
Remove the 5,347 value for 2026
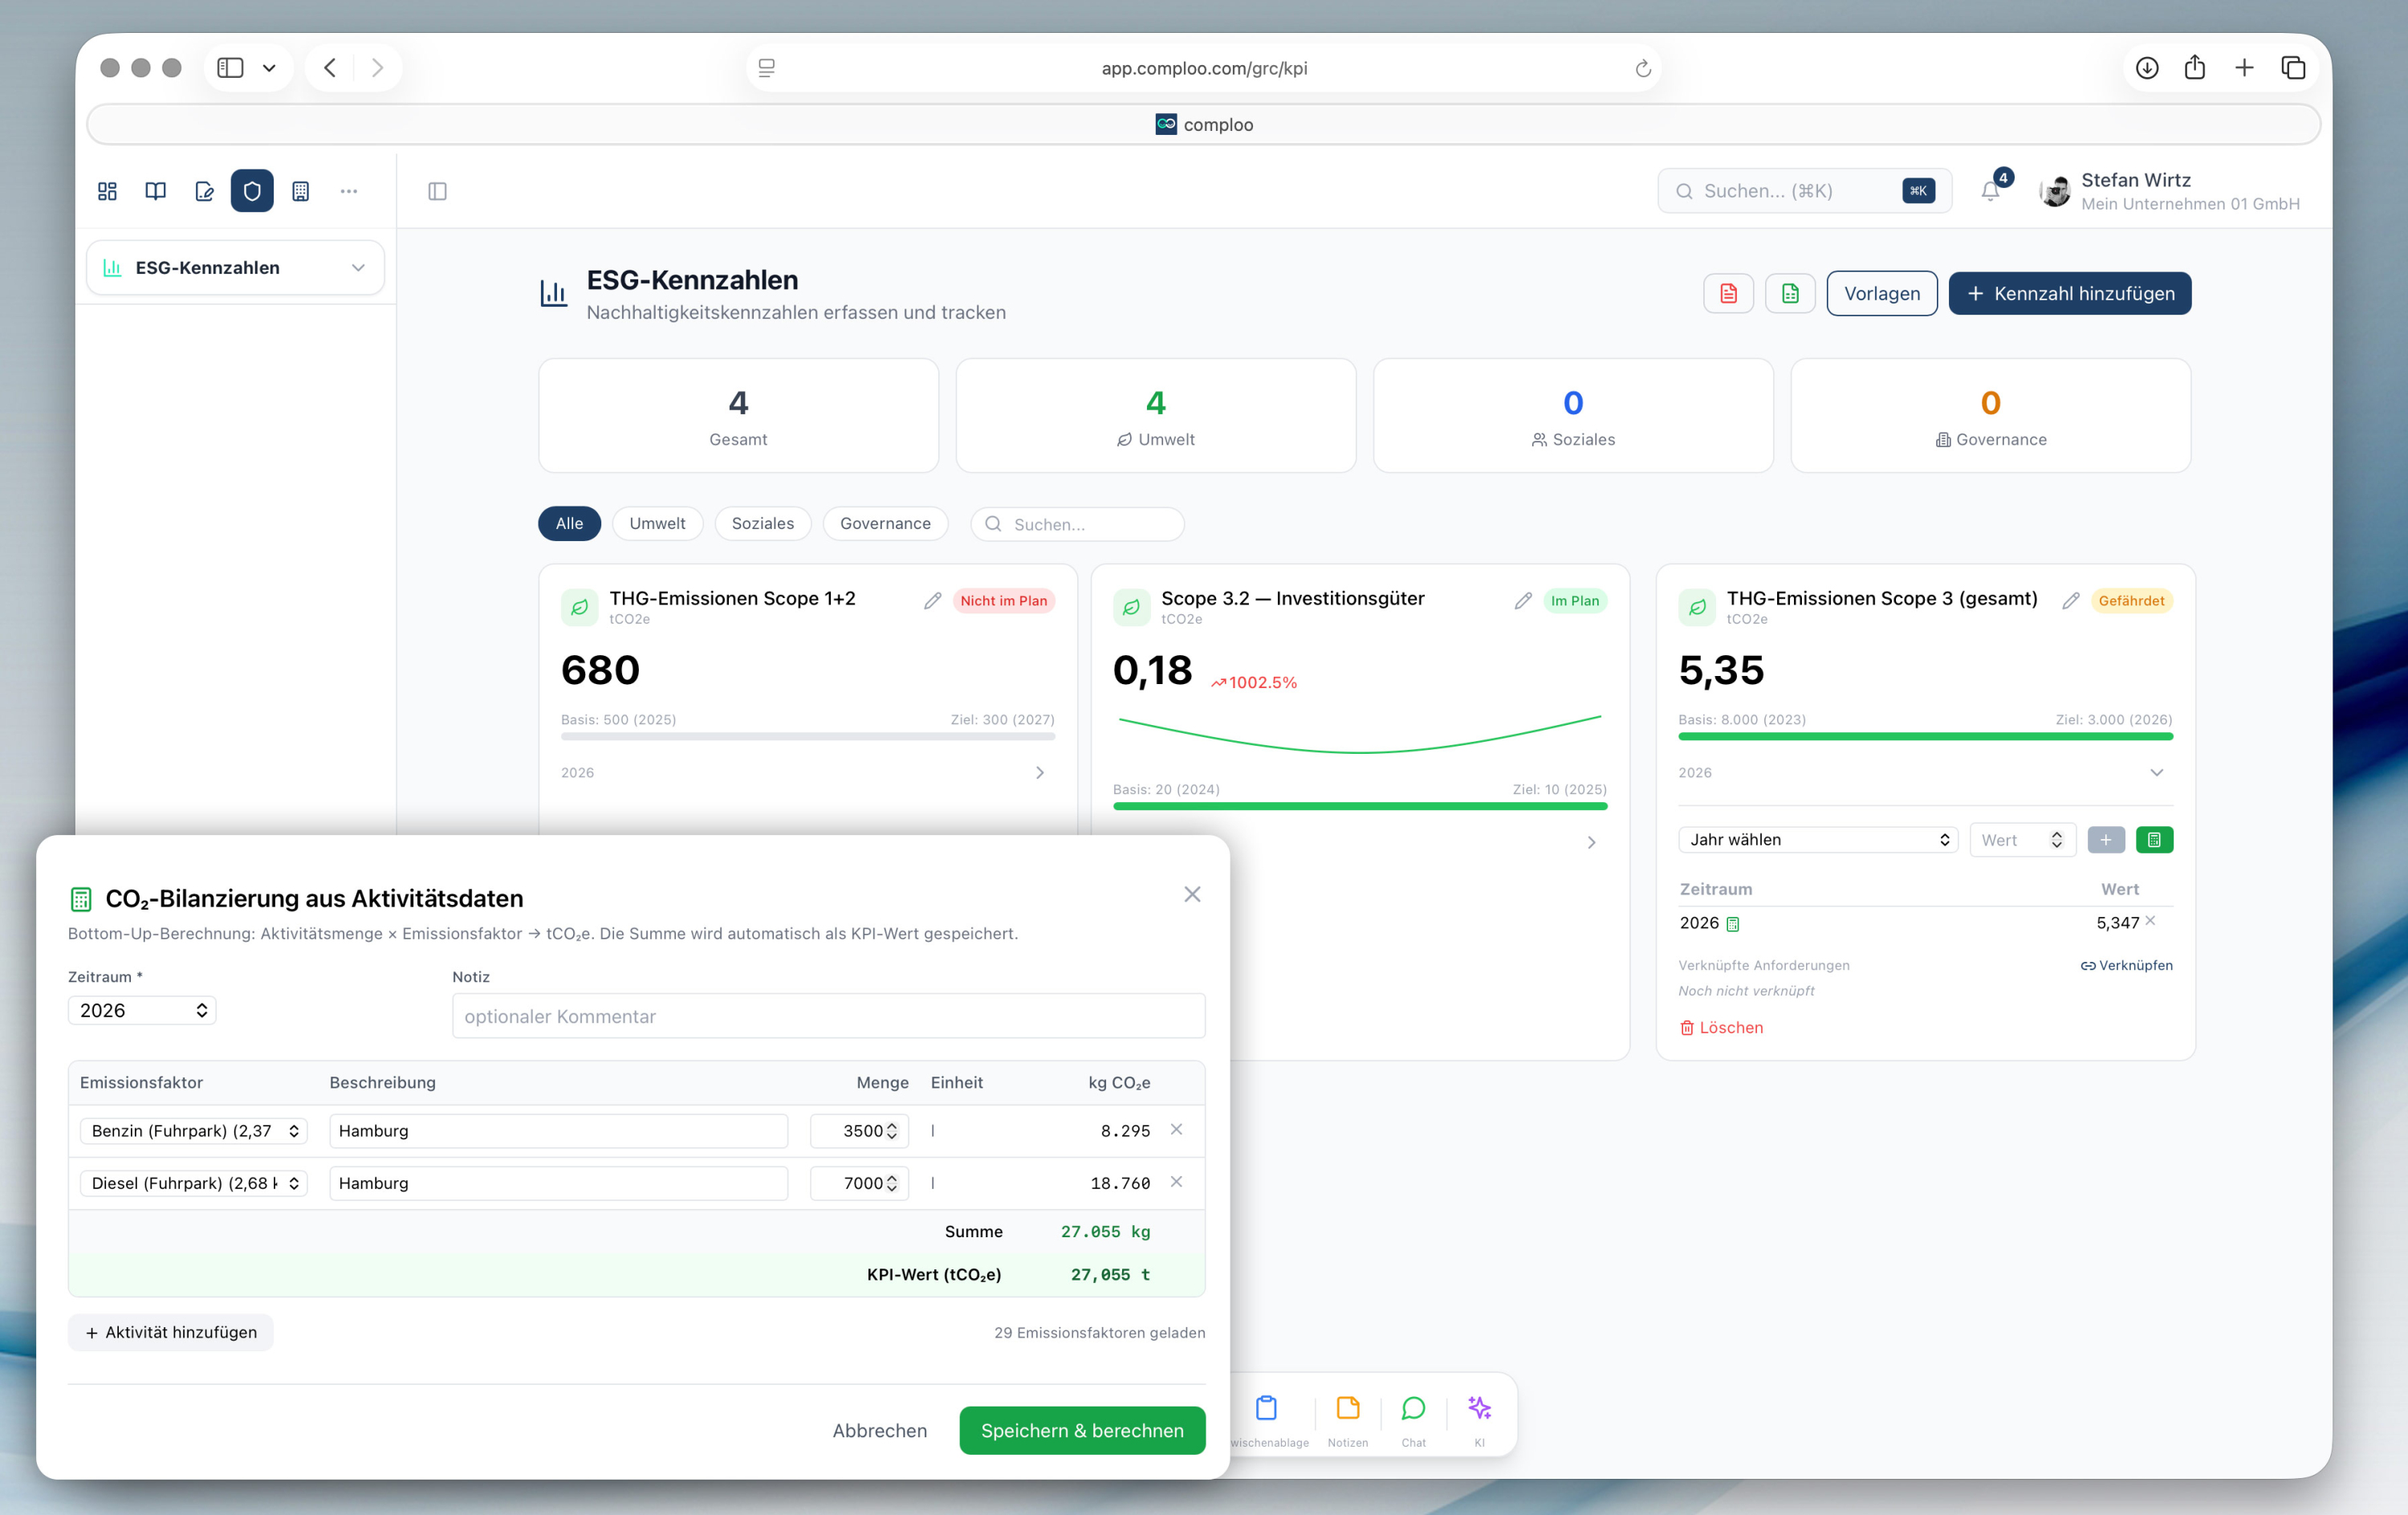[x=2150, y=921]
